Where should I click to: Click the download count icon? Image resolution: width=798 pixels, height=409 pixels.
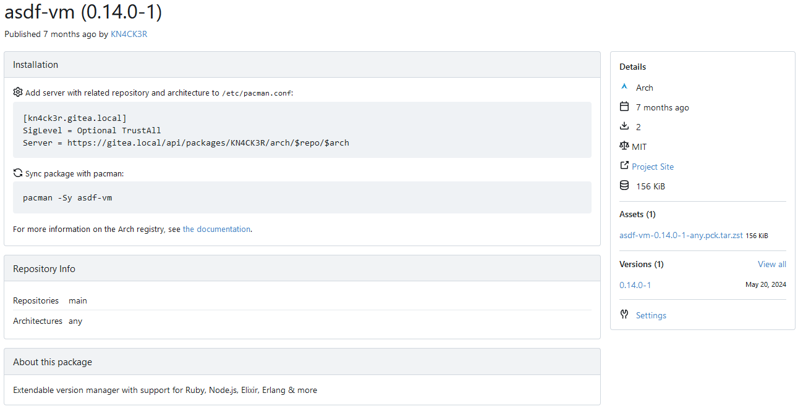click(x=624, y=126)
